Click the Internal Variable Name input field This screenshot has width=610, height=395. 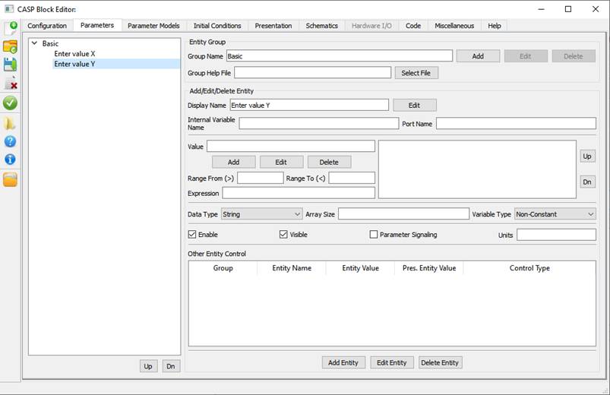tap(318, 123)
